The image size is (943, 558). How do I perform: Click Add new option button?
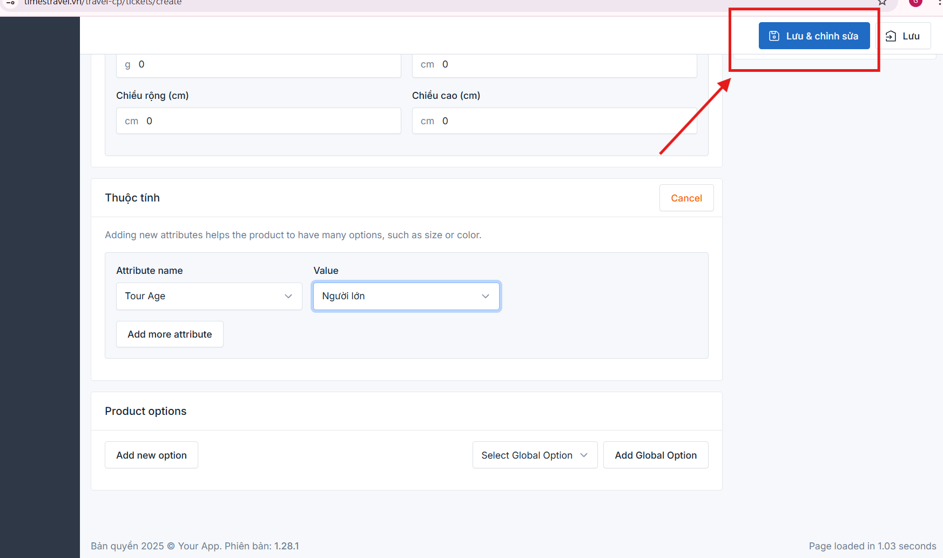point(151,455)
